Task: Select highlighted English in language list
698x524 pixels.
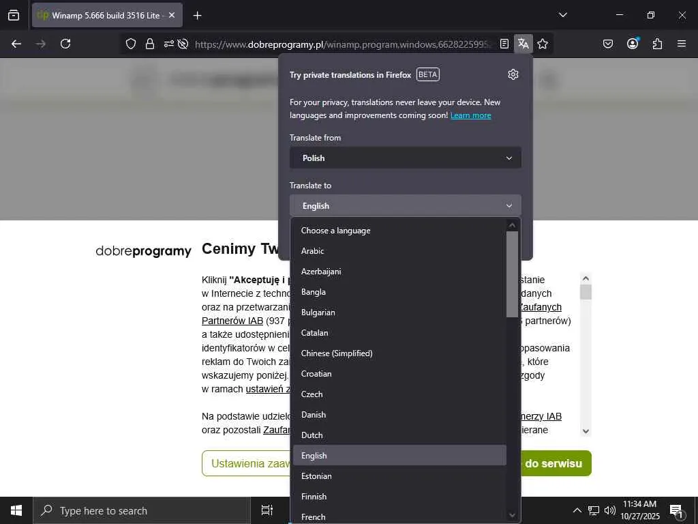Action: coord(399,455)
